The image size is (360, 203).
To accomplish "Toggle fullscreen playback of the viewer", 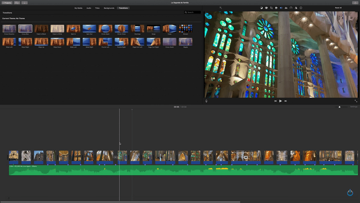I will (x=356, y=101).
